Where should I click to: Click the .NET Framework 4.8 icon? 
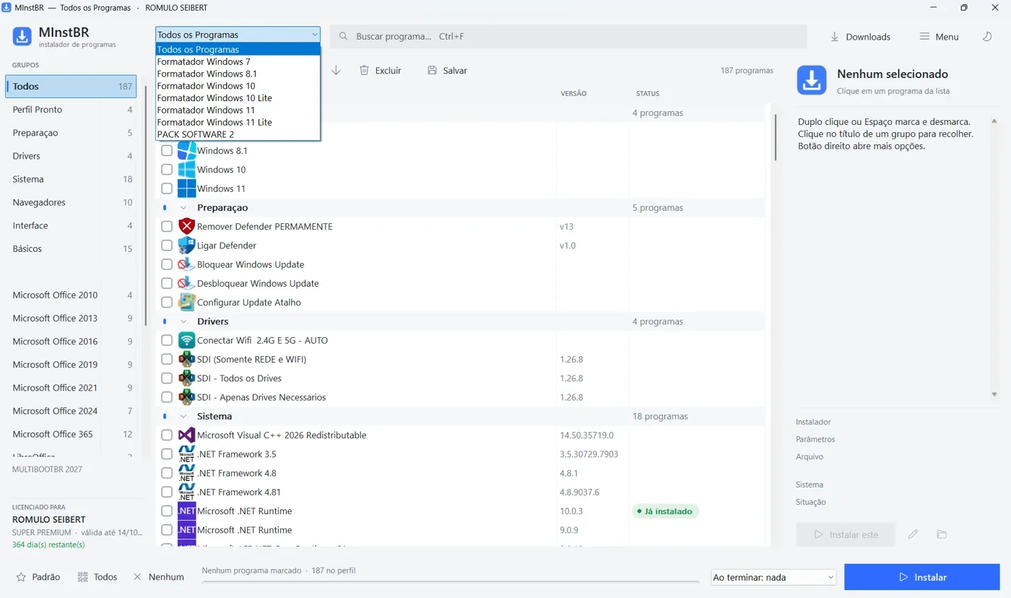tap(186, 473)
